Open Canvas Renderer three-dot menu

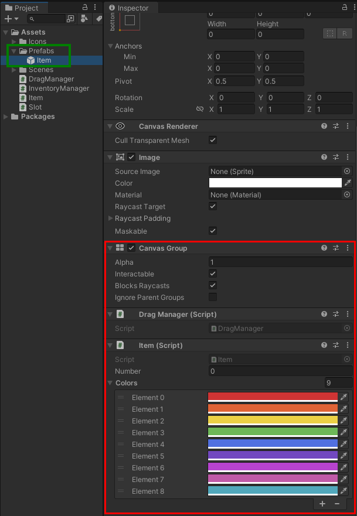click(x=348, y=126)
